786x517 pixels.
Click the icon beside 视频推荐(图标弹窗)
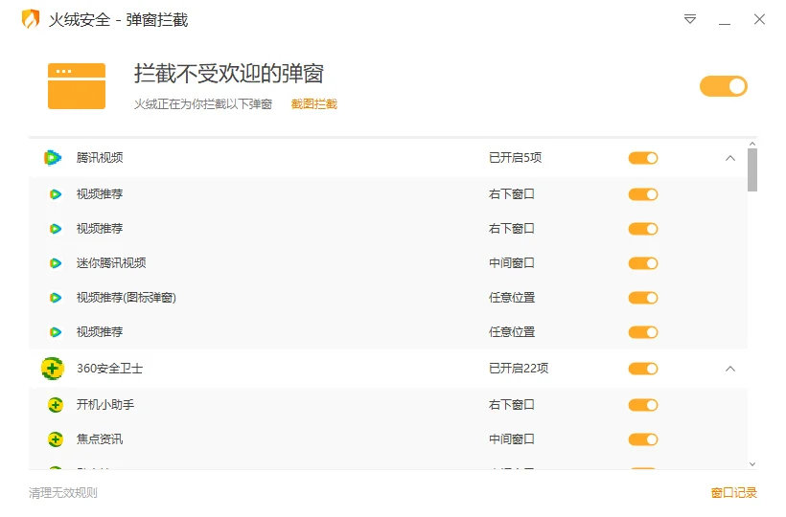coord(56,298)
